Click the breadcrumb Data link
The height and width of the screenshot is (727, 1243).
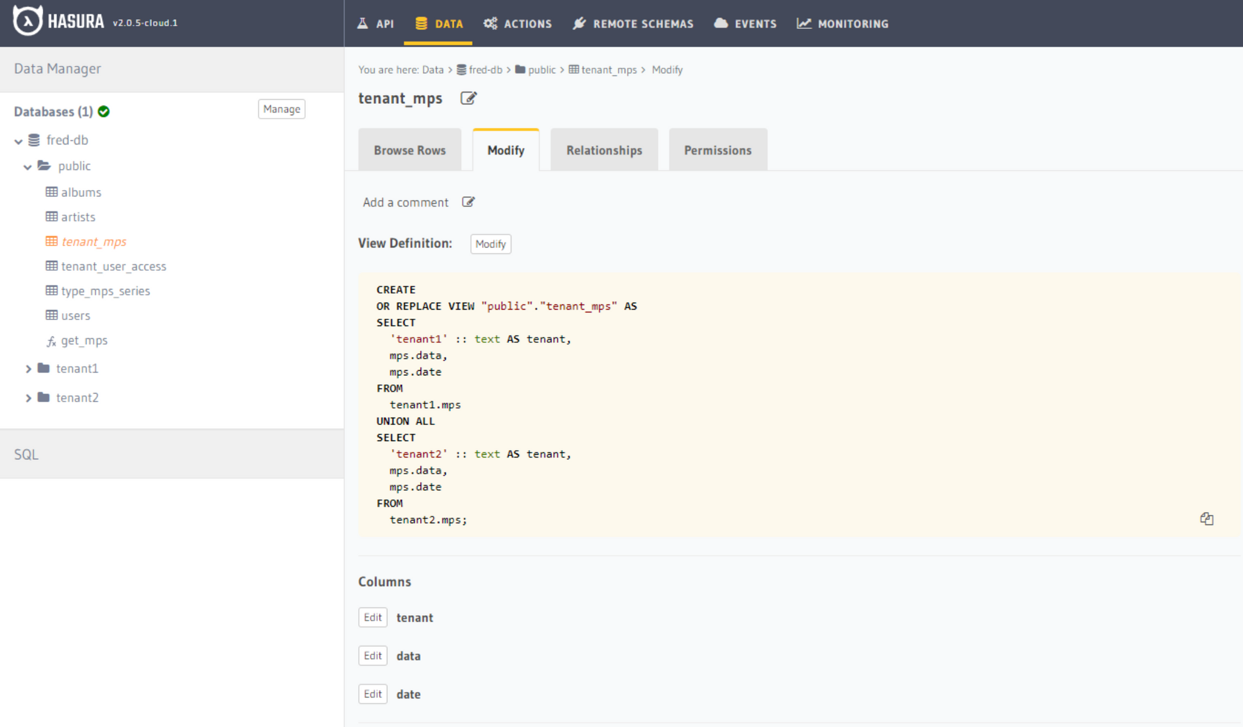click(x=433, y=70)
